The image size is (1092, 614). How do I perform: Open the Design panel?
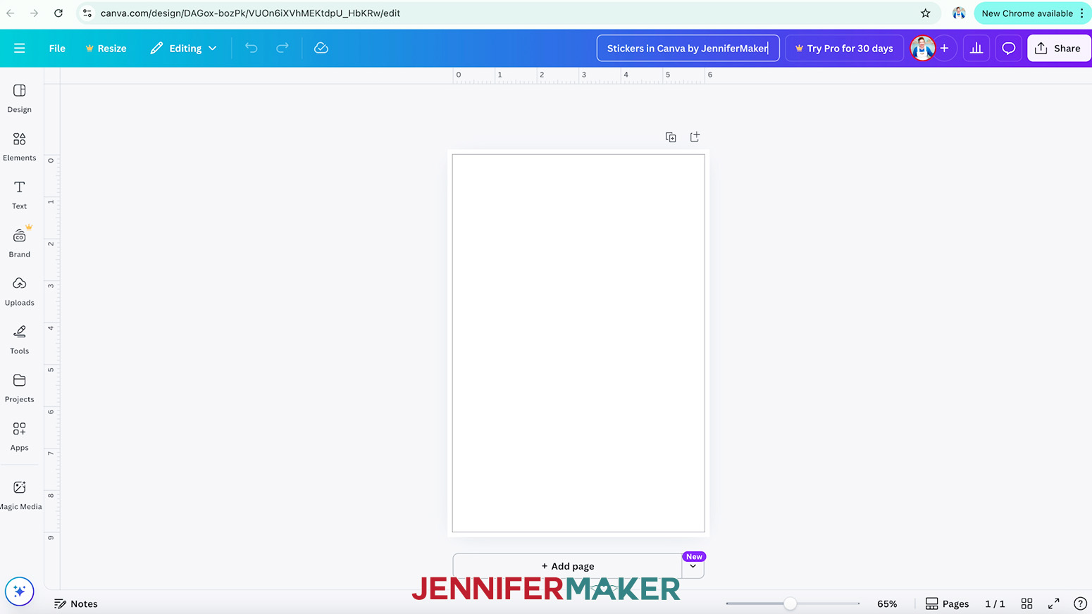coord(20,99)
